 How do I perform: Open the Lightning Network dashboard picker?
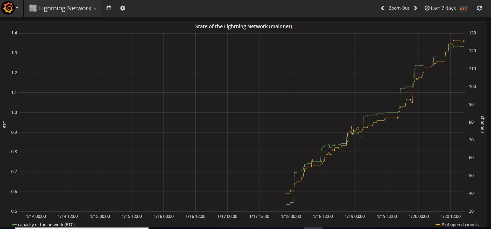click(x=62, y=8)
